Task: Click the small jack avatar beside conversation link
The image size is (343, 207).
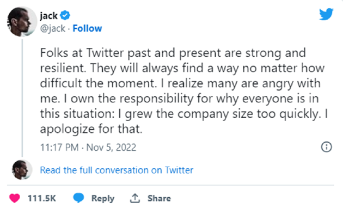Action: [22, 170]
